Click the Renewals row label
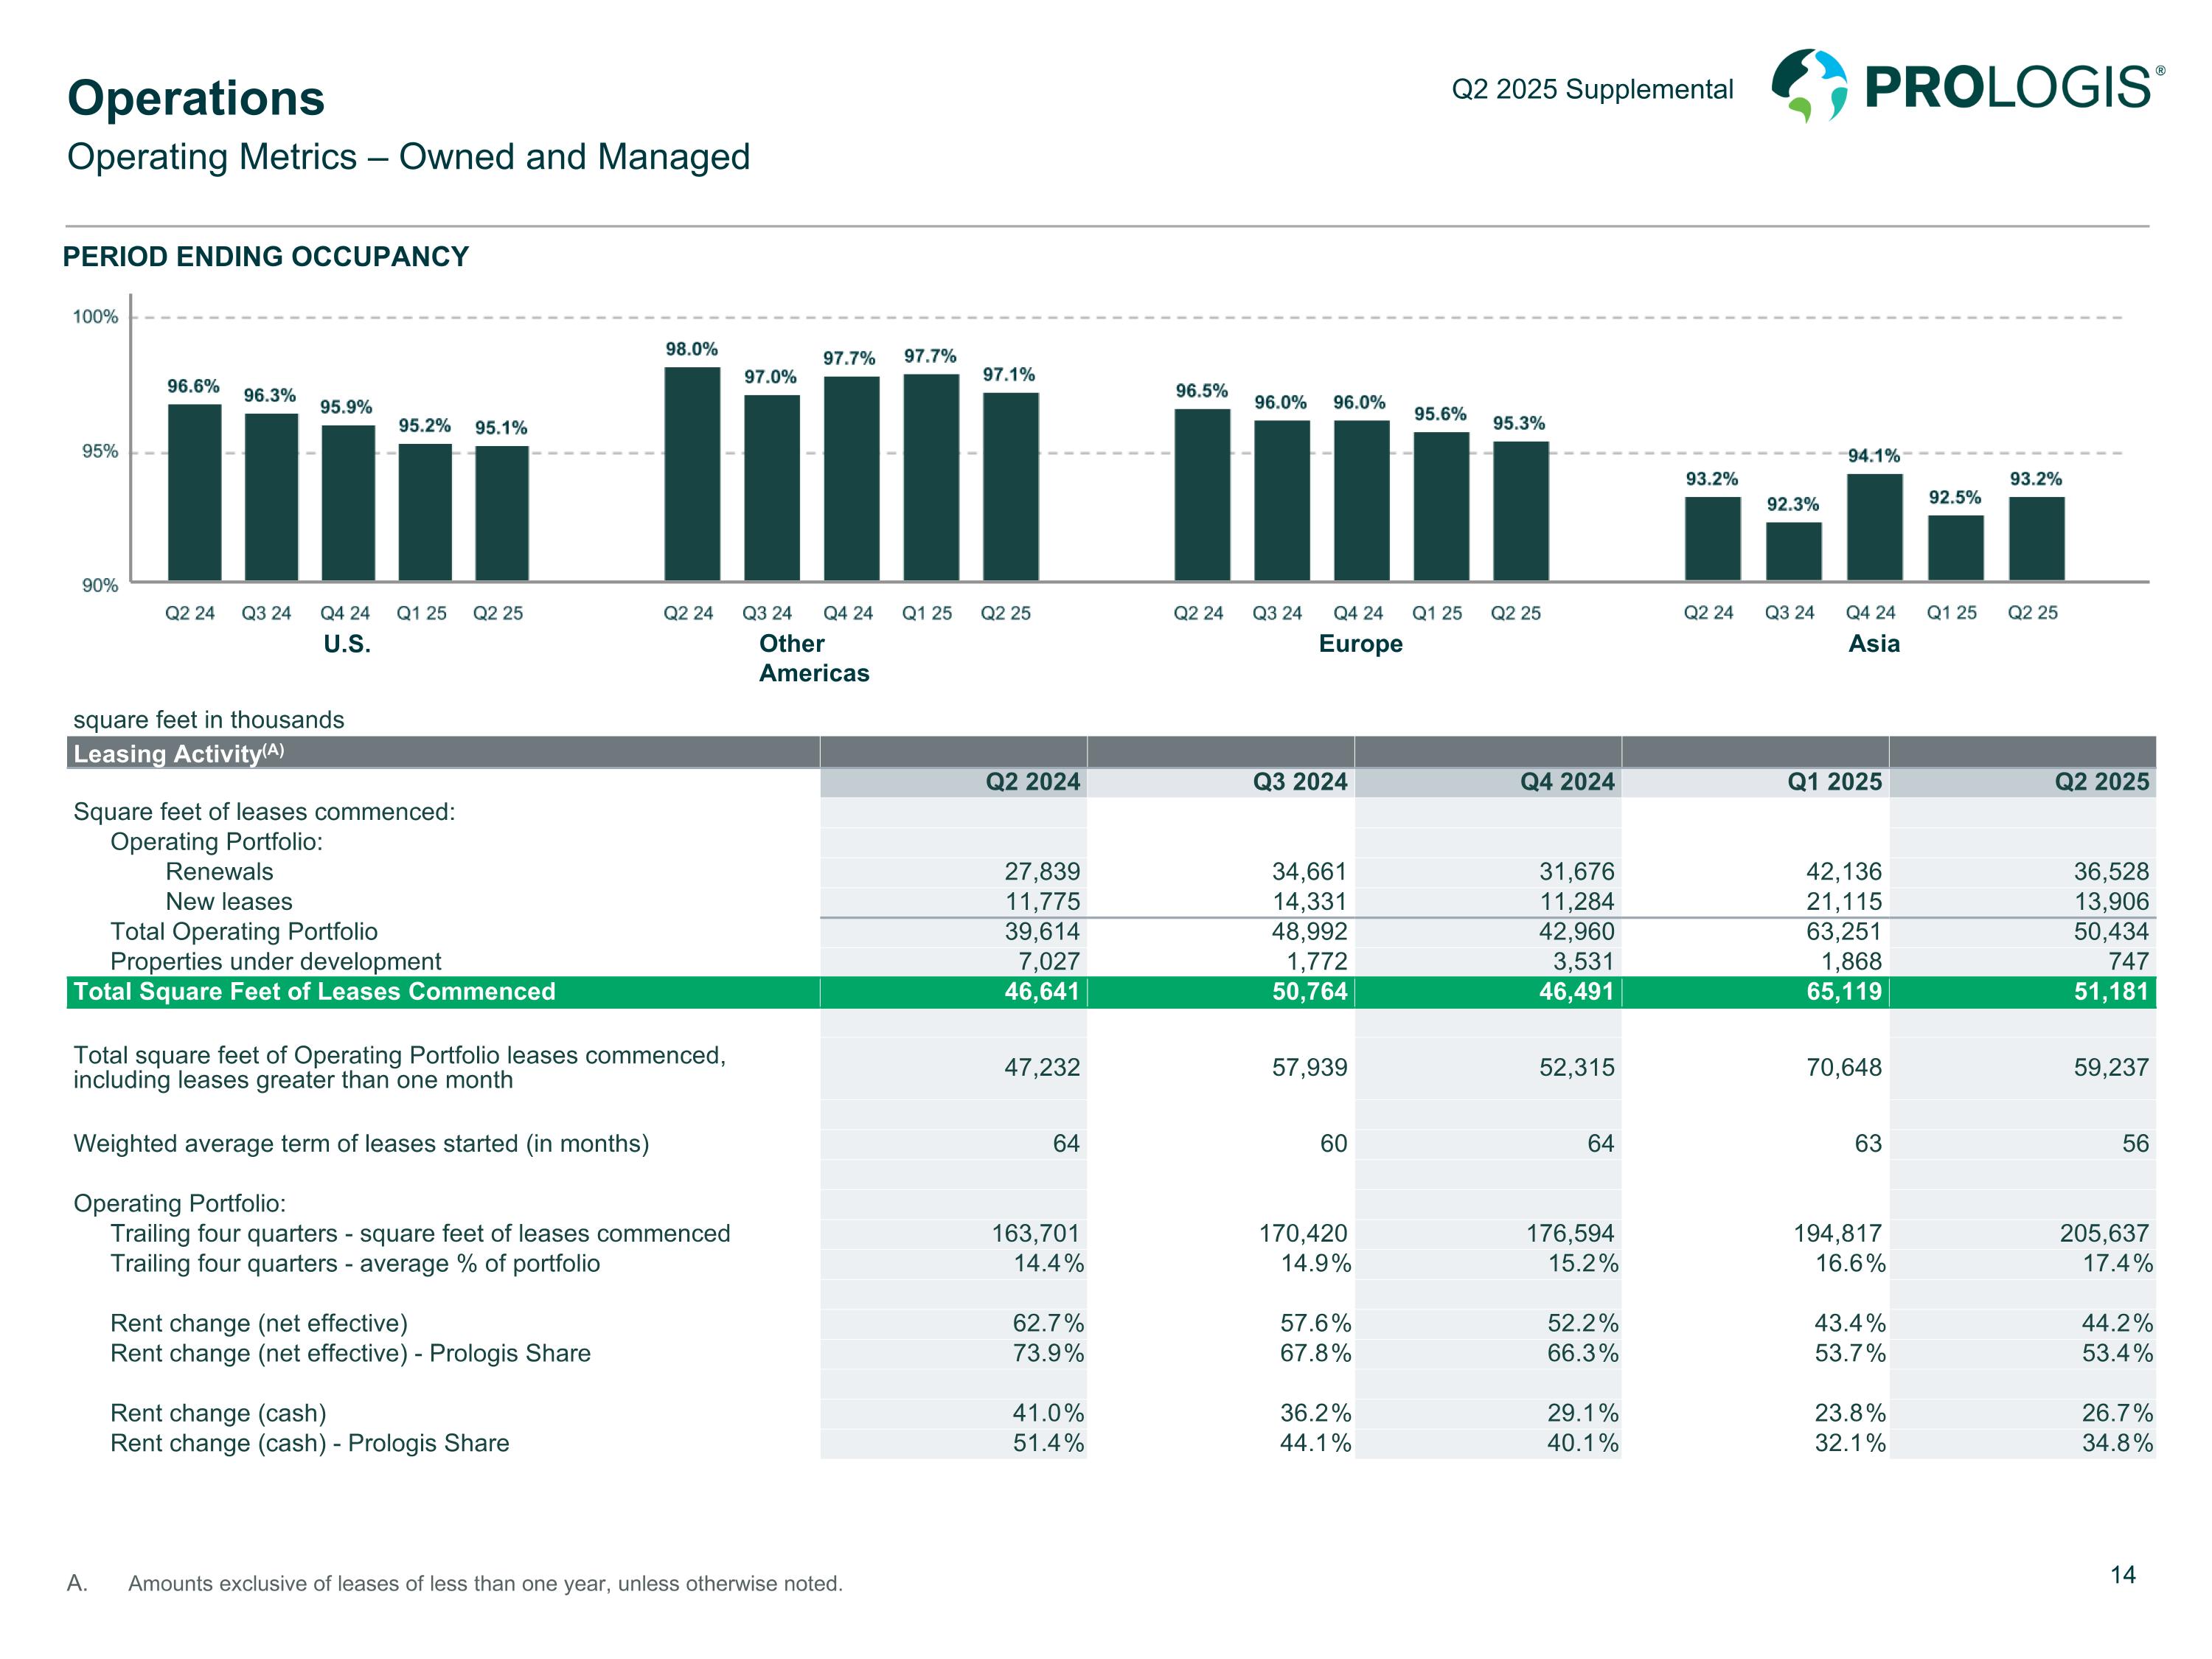 [x=219, y=872]
